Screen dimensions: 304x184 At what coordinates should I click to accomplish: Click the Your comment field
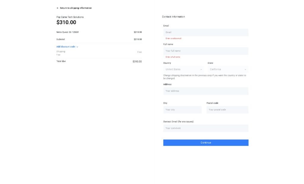tap(206, 128)
